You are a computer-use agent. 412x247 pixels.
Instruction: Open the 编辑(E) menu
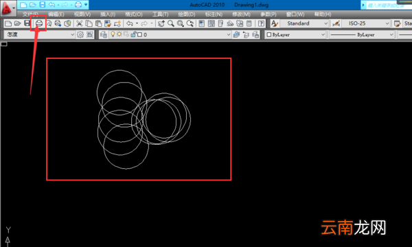pyautogui.click(x=56, y=14)
